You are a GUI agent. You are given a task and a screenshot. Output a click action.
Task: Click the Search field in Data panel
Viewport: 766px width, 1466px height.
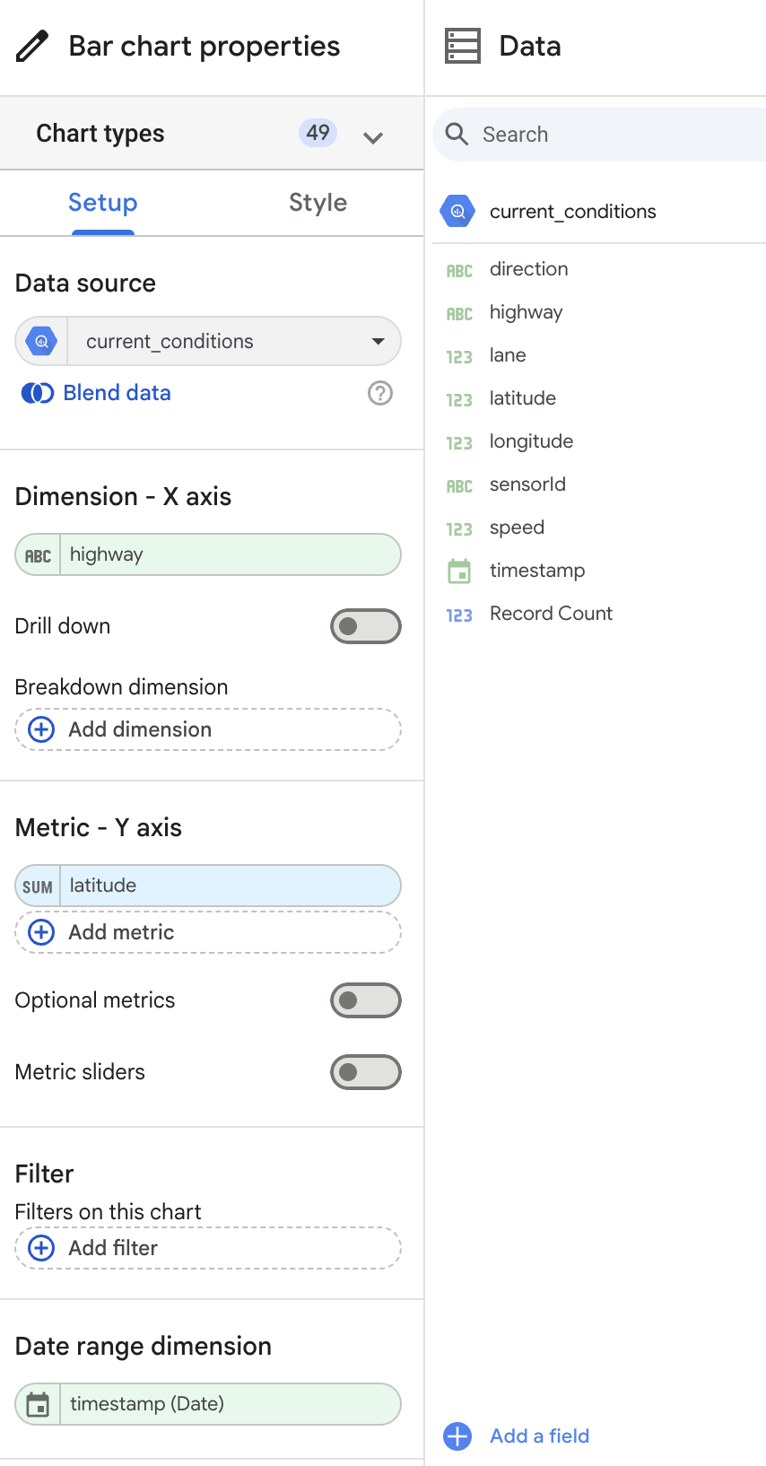(x=610, y=135)
